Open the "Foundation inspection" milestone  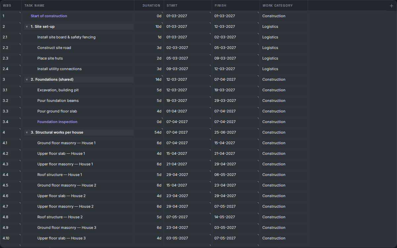tap(57, 122)
